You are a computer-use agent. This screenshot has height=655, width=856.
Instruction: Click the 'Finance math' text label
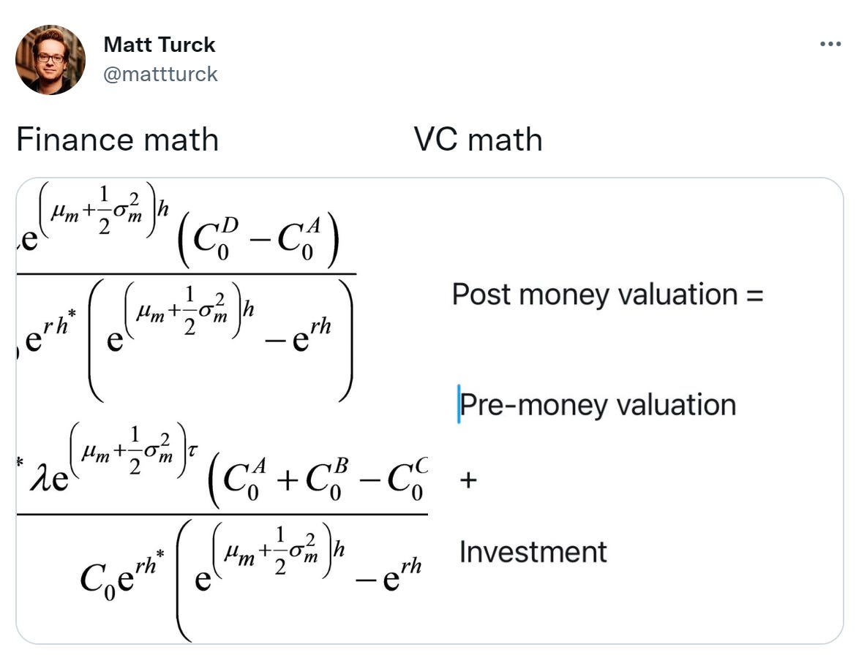pos(119,140)
